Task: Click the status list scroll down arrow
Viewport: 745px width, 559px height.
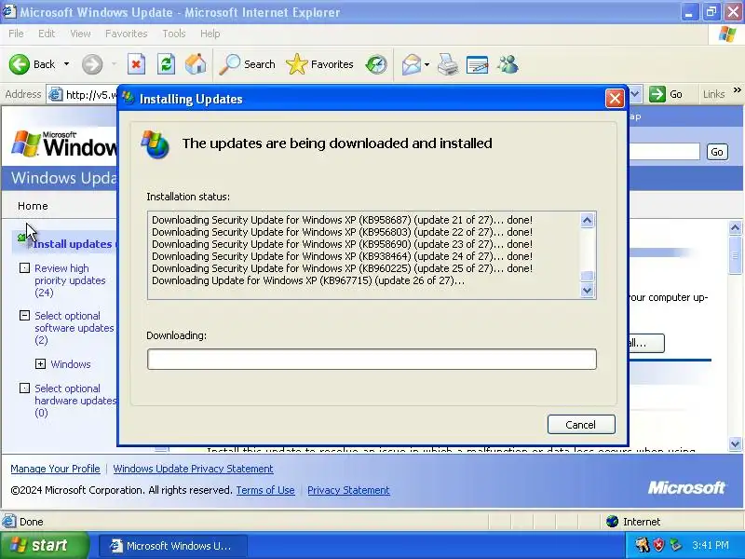Action: 588,290
